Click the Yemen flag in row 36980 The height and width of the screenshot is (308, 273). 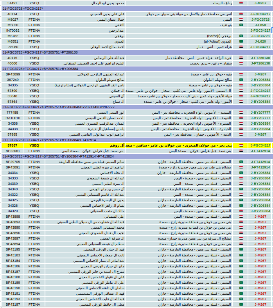(x=241, y=47)
